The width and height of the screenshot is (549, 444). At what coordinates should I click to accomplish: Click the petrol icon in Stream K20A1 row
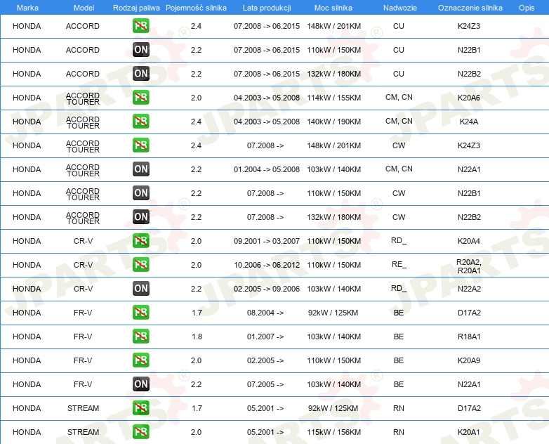(x=140, y=432)
